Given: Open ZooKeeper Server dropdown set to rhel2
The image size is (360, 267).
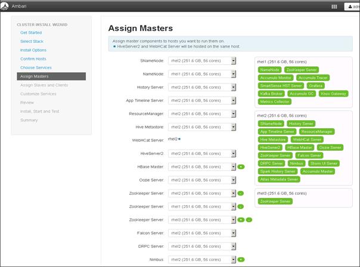Looking at the screenshot, I should click(x=202, y=193).
